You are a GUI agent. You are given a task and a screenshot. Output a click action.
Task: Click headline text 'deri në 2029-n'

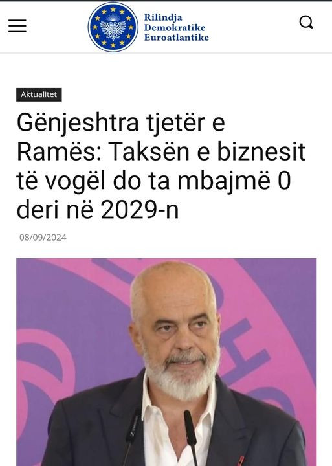pos(98,210)
